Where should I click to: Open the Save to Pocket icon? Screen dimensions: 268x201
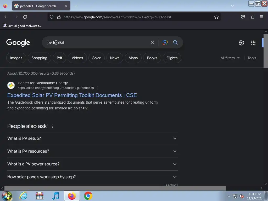coord(243,17)
